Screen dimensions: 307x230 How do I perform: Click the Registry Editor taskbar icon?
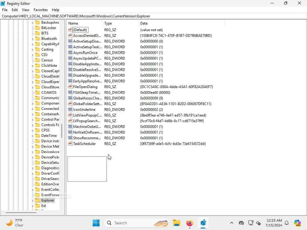(203, 223)
